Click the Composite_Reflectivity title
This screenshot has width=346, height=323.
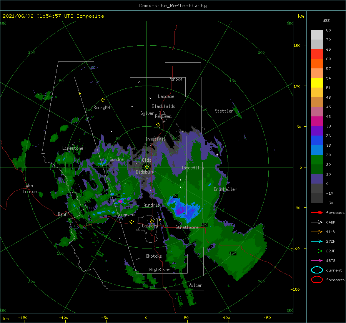click(x=173, y=6)
